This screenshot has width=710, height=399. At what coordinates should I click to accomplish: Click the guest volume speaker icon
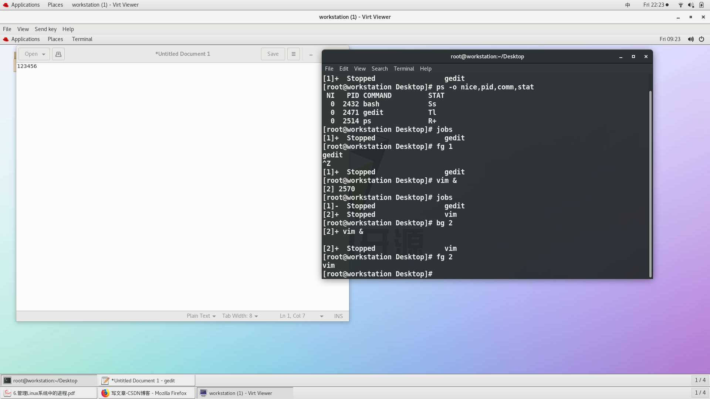[x=690, y=39]
